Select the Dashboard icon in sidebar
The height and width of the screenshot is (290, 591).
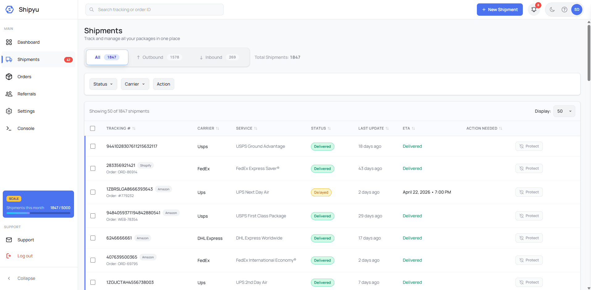pos(9,42)
